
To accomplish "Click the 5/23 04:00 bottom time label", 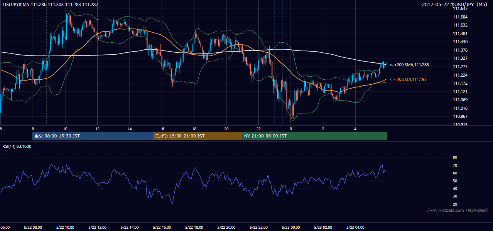I will click(x=355, y=228).
